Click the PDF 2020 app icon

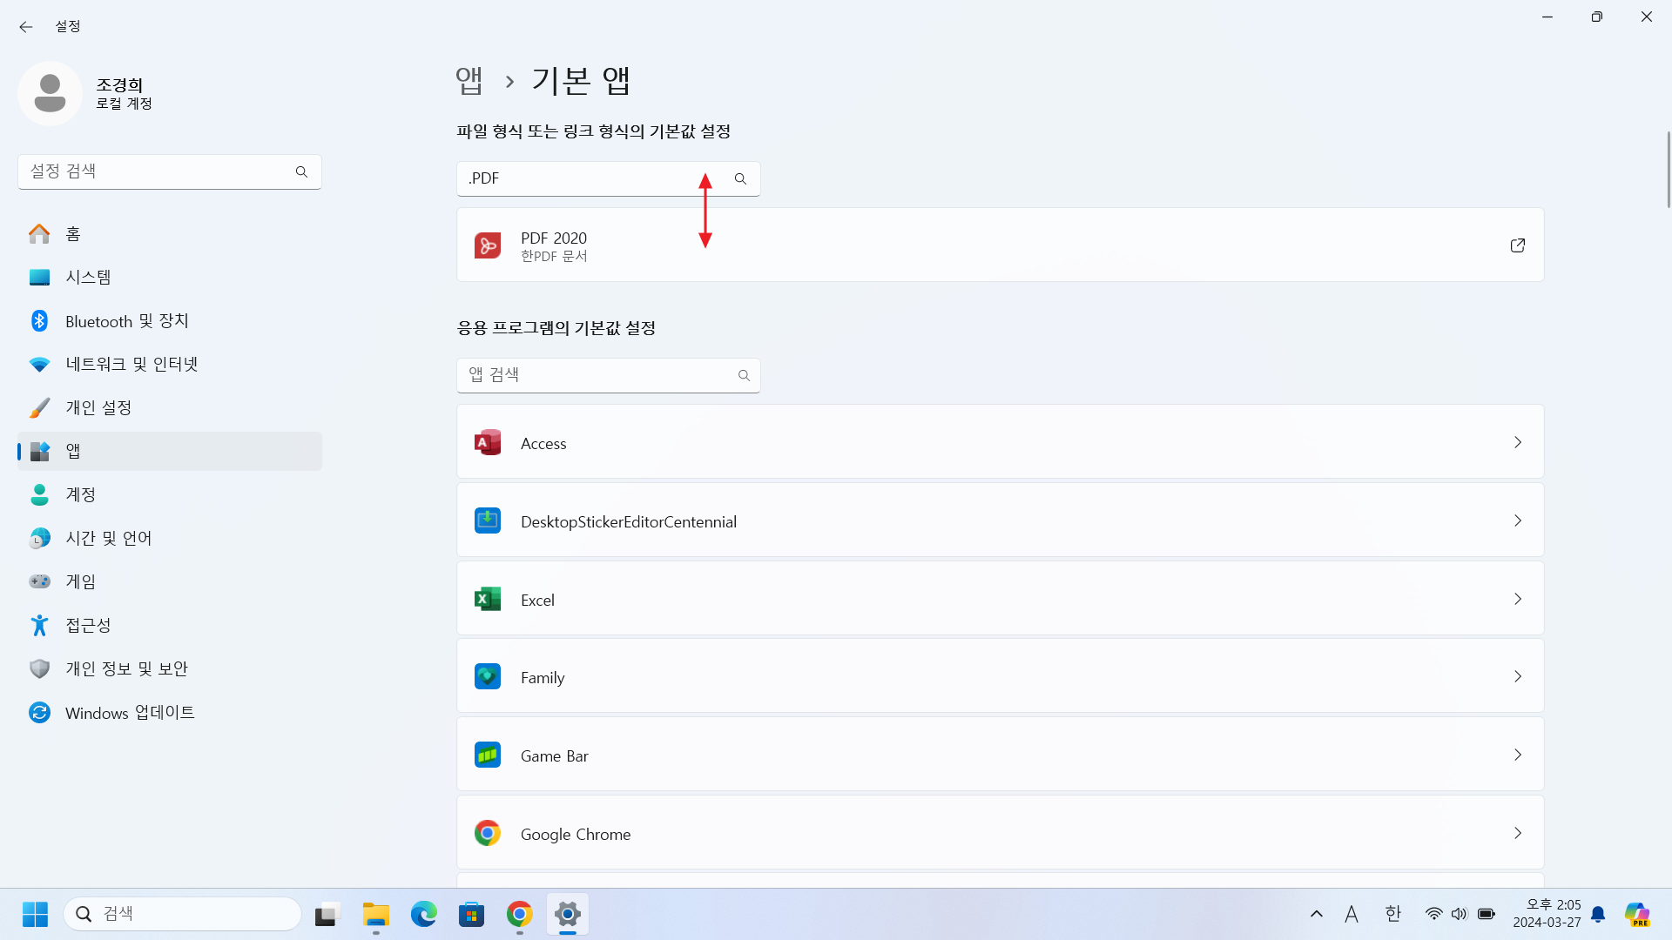(488, 245)
